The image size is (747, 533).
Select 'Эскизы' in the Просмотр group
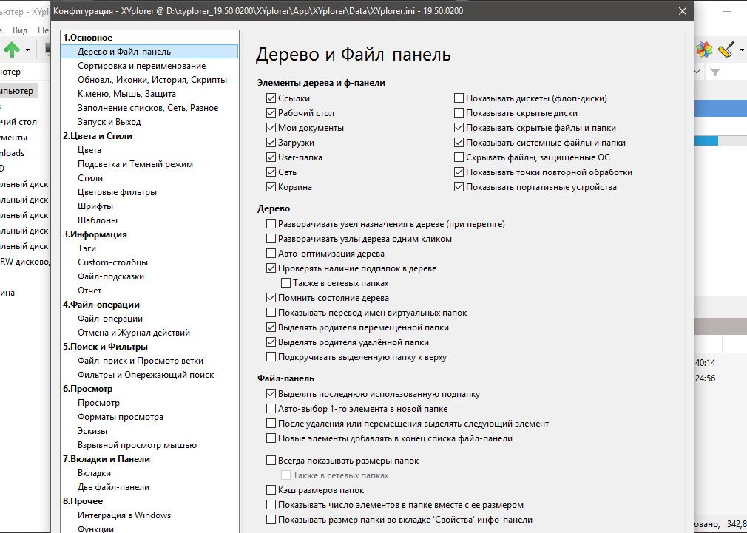pos(92,431)
